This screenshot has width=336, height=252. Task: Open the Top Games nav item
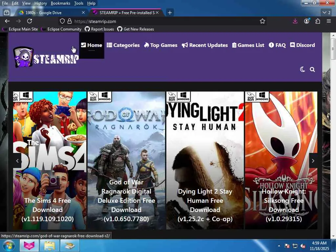coord(161,45)
